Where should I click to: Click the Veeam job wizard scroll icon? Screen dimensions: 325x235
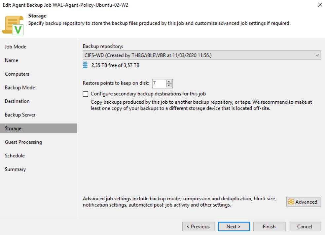coord(13,25)
